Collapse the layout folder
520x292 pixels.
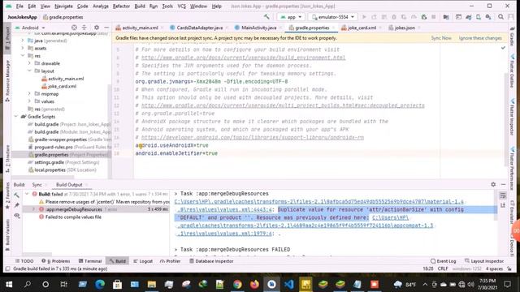[x=29, y=71]
